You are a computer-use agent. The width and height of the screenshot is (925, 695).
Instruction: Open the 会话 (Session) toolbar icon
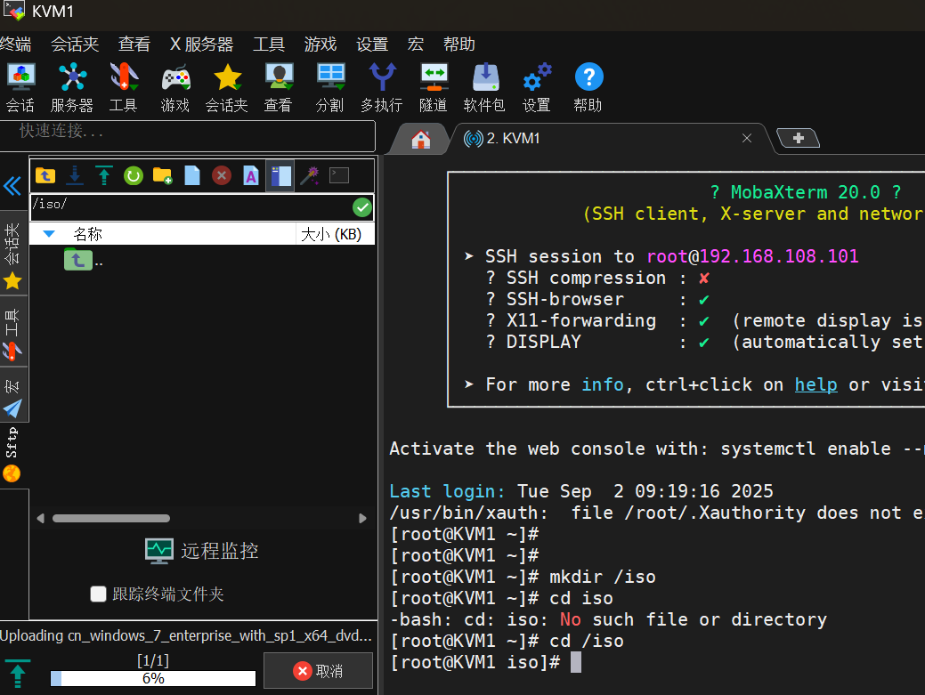[20, 88]
